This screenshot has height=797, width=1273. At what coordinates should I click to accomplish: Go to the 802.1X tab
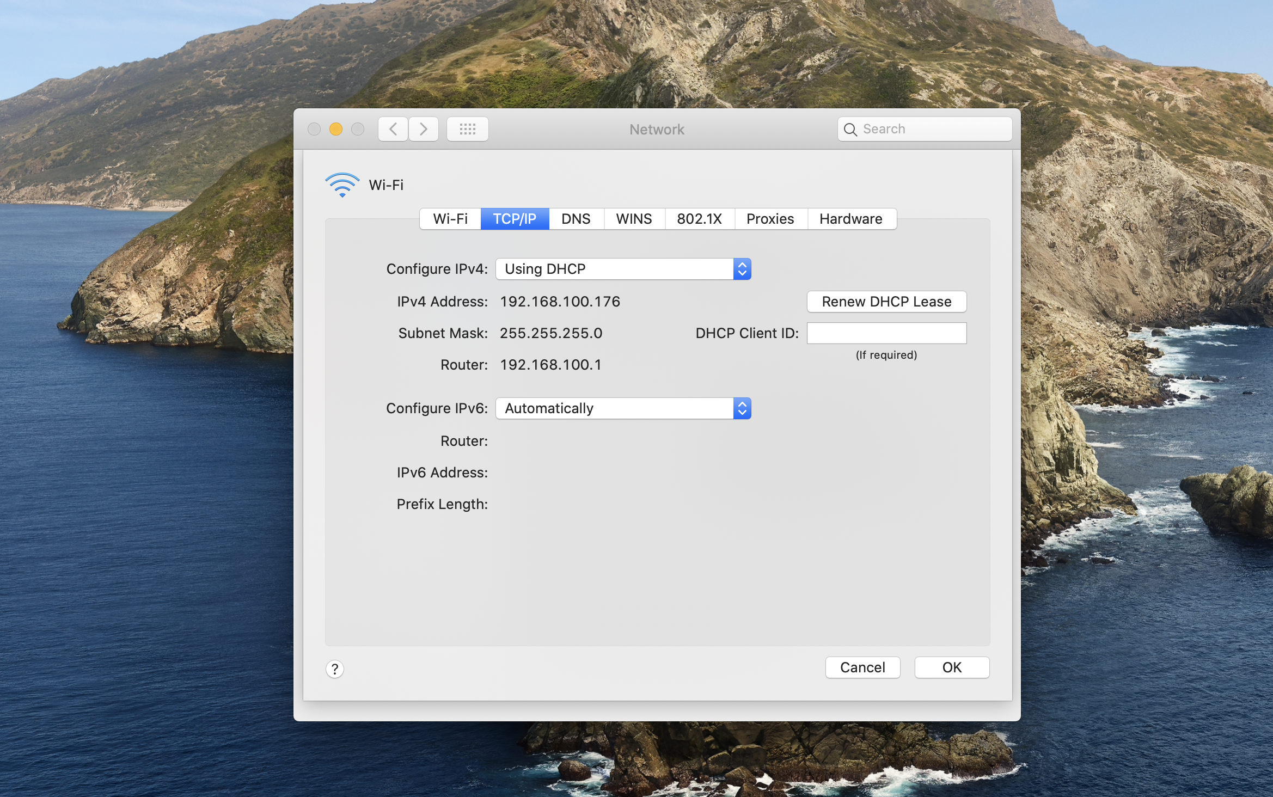click(699, 219)
